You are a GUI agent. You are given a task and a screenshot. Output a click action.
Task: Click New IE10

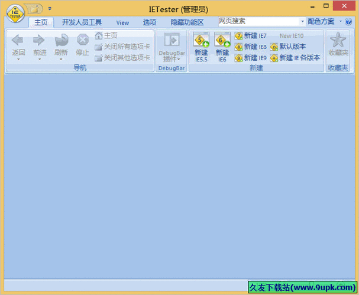click(292, 36)
